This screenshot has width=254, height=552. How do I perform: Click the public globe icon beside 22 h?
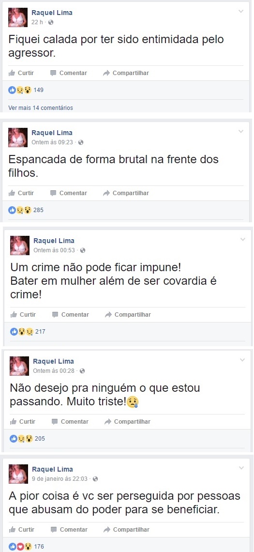(x=51, y=23)
